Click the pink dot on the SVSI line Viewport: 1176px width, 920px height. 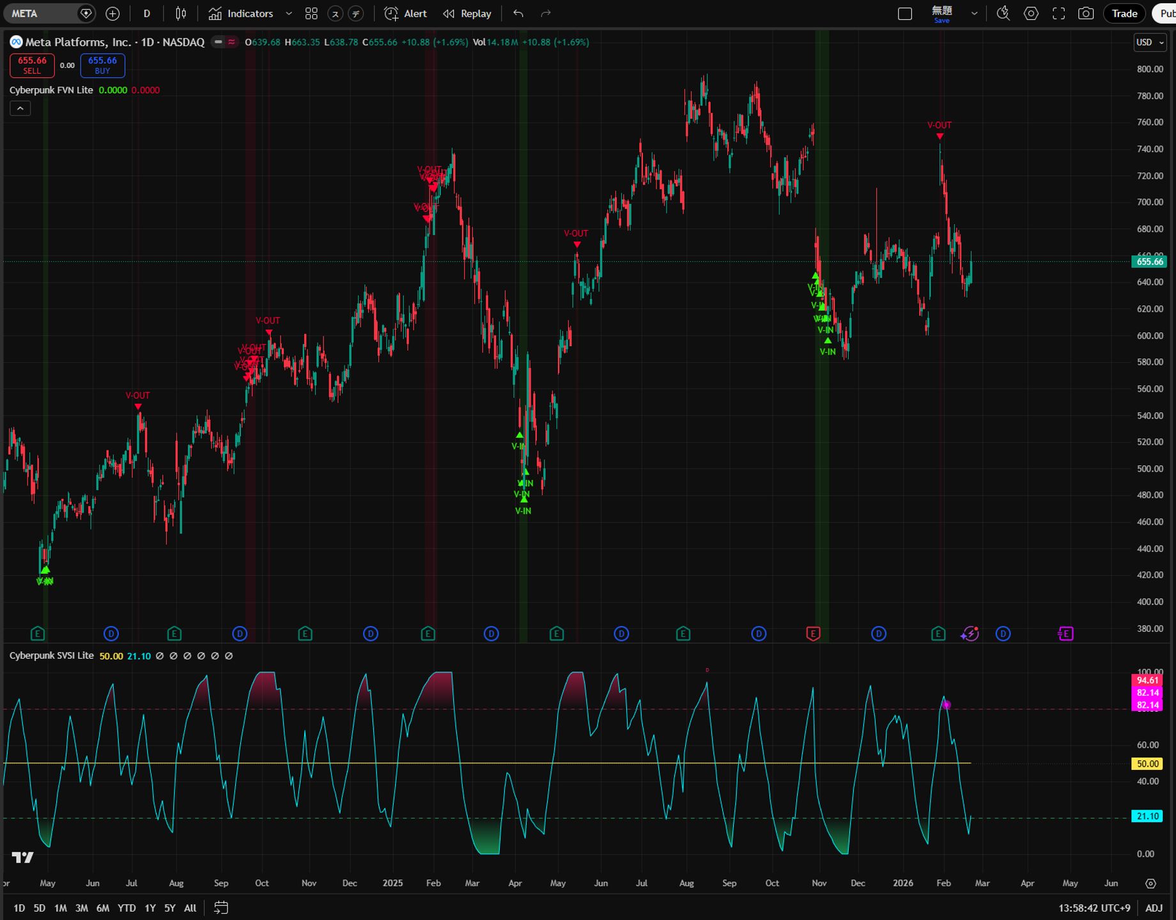tap(947, 705)
